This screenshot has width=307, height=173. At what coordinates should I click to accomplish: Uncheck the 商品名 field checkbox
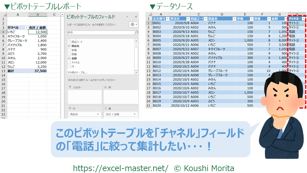69,46
